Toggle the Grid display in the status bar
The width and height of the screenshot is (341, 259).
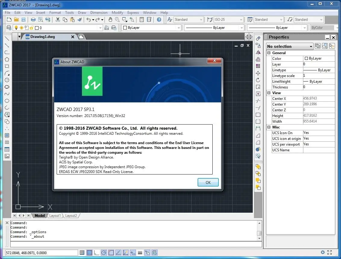(89, 252)
